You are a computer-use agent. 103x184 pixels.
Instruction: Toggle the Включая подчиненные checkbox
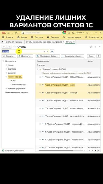click(x=3, y=151)
